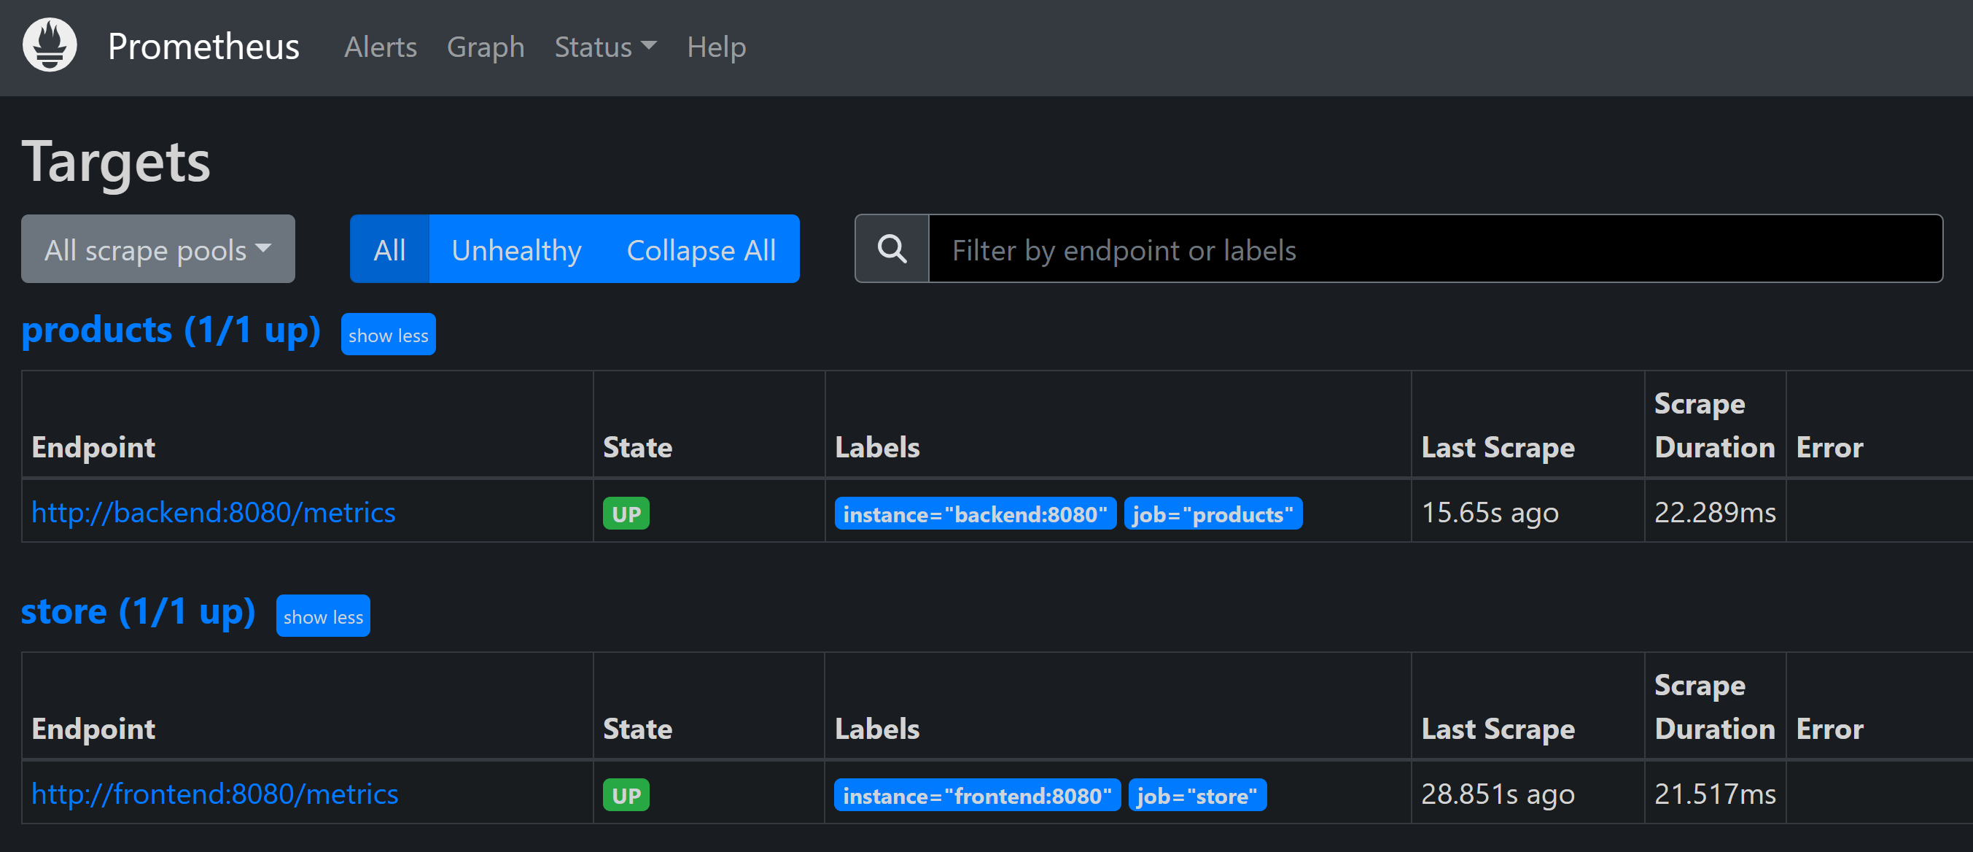Viewport: 1973px width, 852px height.
Task: Toggle the Unhealthy targets filter
Action: click(x=516, y=249)
